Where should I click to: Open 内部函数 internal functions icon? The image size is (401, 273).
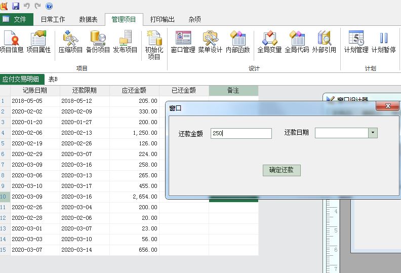tap(238, 42)
